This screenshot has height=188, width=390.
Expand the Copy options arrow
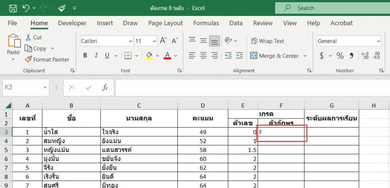53,48
